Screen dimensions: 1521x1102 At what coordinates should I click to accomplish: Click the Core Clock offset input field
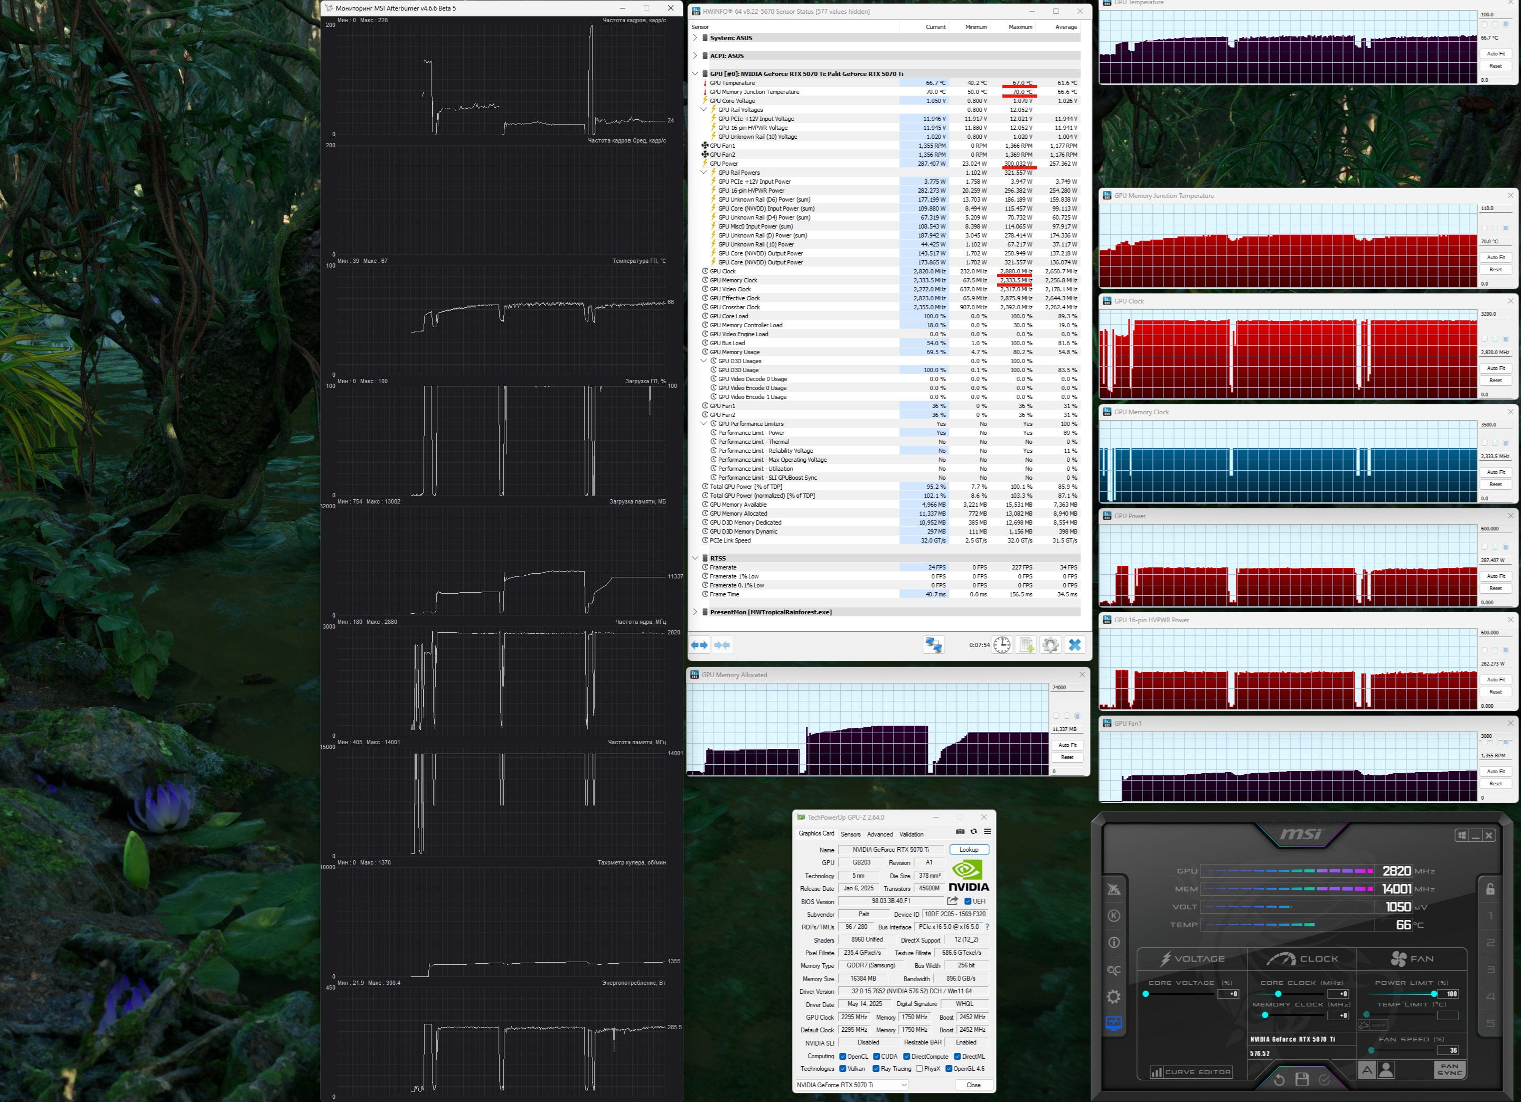coord(1339,994)
